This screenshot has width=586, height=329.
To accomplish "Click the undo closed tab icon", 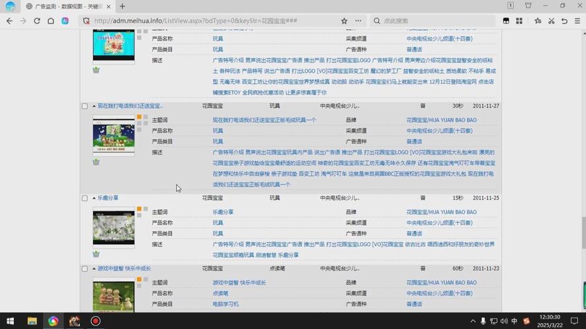I will [x=564, y=21].
